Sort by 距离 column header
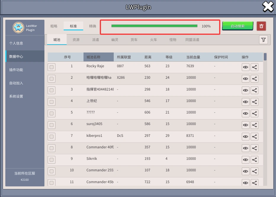Image resolution: width=276 pixels, height=197 pixels. [x=148, y=57]
